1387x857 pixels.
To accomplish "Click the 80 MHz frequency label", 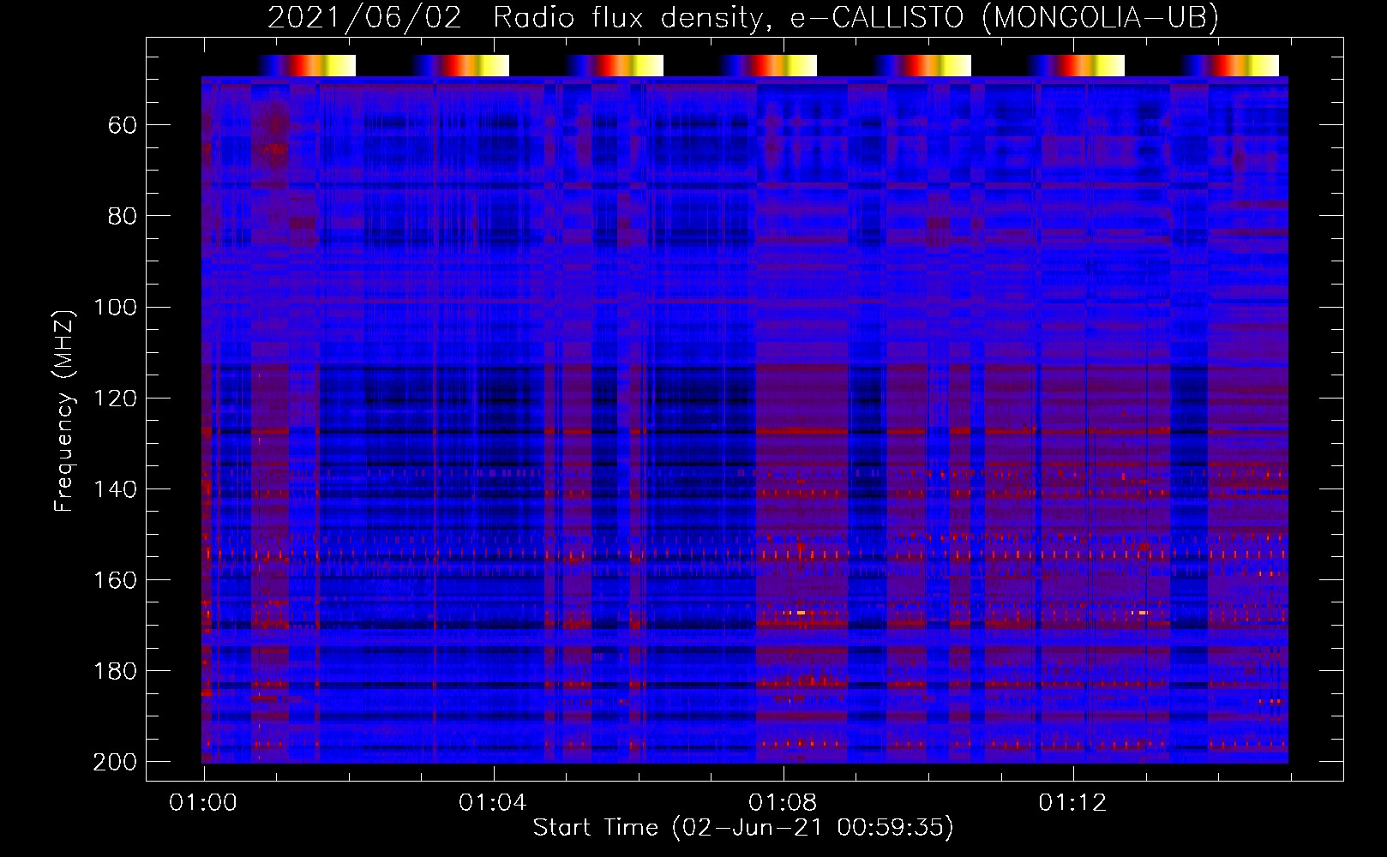I will click(x=123, y=216).
